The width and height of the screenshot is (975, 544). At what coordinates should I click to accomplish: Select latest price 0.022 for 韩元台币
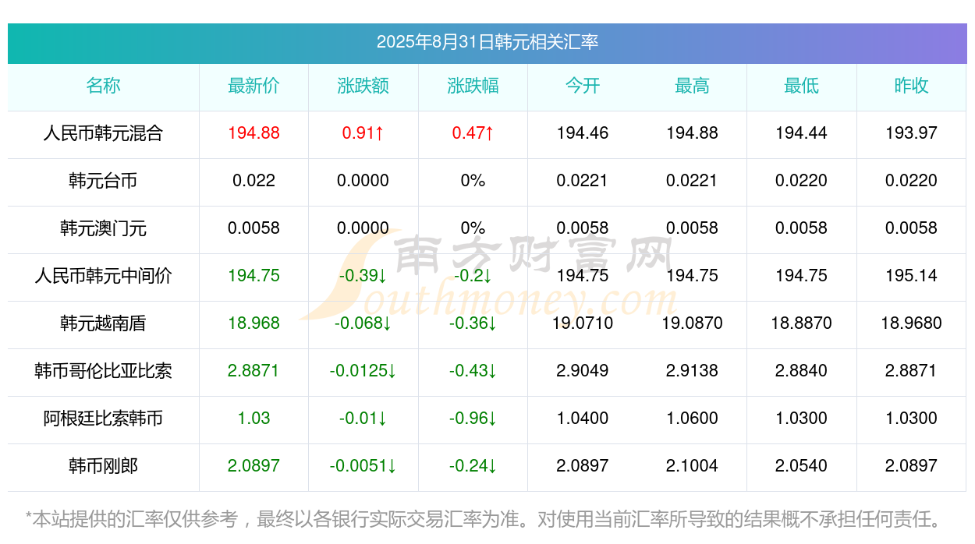(x=253, y=181)
